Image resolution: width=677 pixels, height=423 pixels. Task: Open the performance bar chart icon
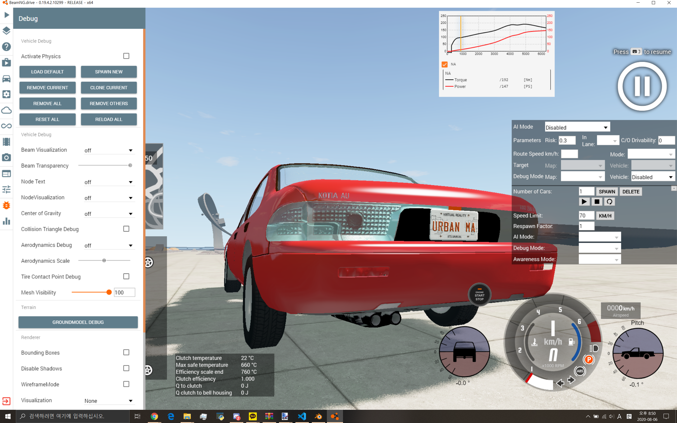point(6,221)
